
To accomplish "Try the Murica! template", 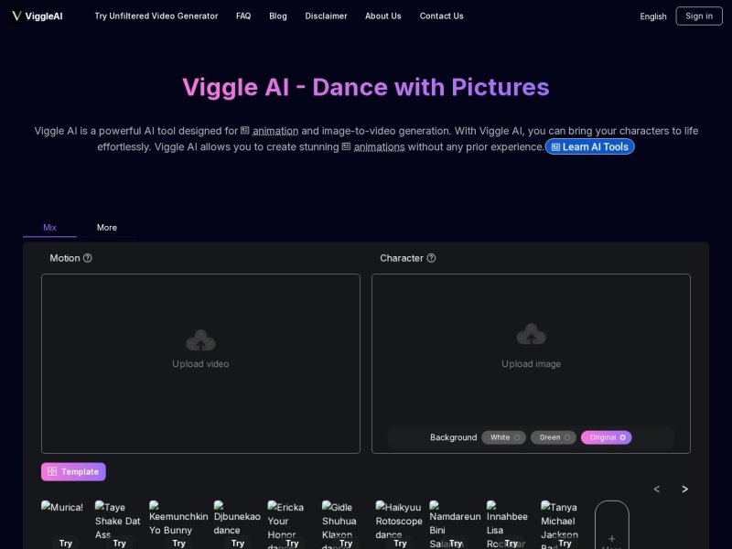I will pyautogui.click(x=66, y=543).
